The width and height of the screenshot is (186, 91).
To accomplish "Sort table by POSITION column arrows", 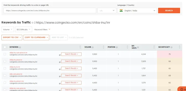I will coord(127,47).
